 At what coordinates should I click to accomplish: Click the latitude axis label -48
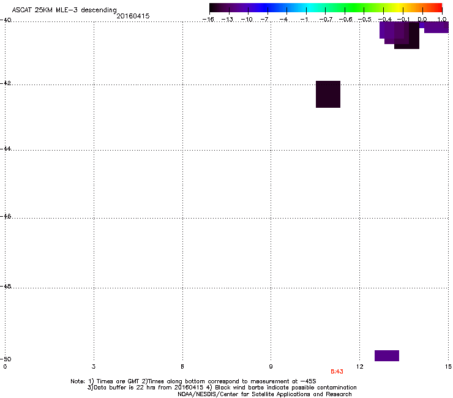[x=6, y=287]
